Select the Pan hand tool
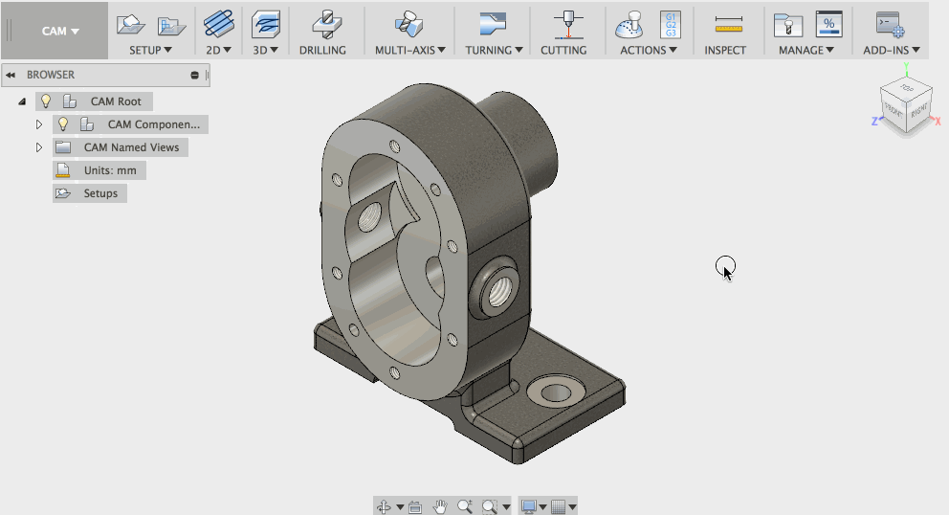The height and width of the screenshot is (515, 949). [x=440, y=506]
